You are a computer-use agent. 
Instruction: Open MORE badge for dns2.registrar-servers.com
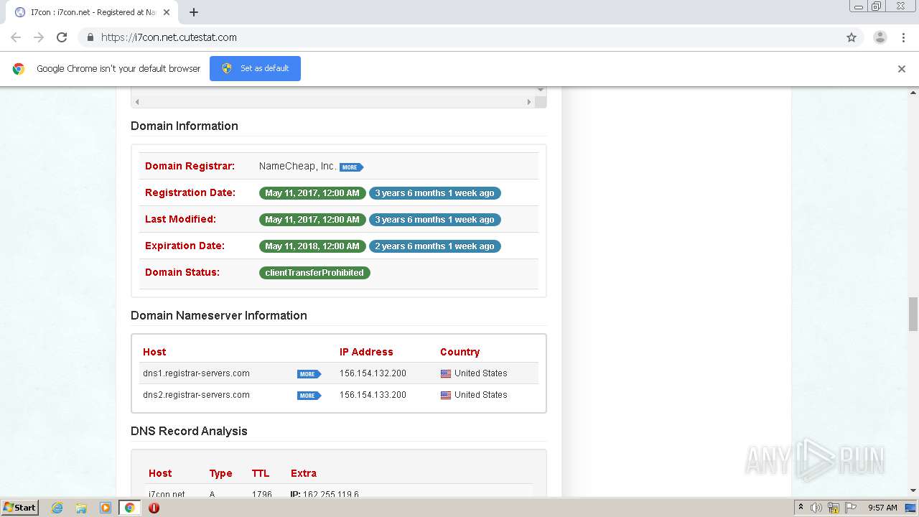[x=309, y=396]
